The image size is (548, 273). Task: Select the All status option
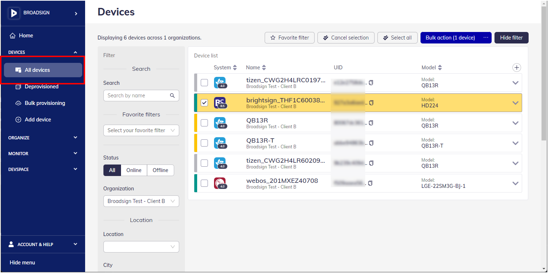(x=112, y=170)
